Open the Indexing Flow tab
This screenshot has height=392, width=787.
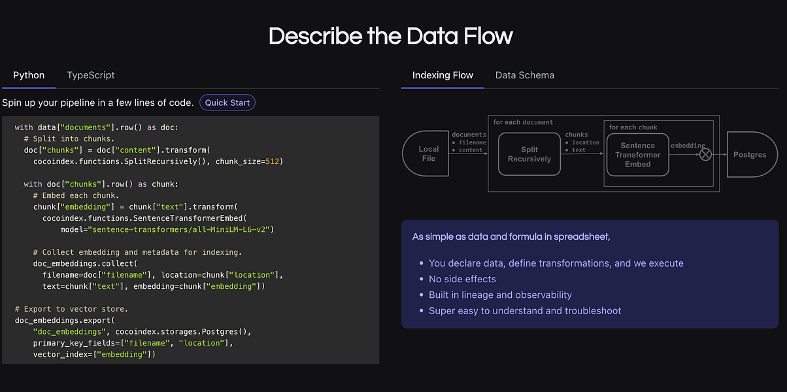point(443,75)
